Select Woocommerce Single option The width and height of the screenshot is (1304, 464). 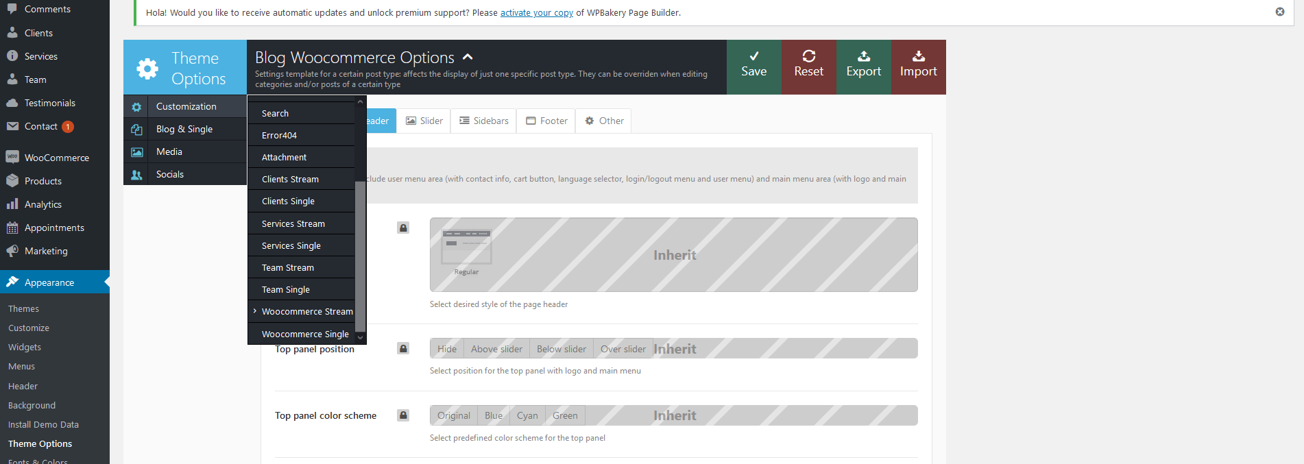click(302, 334)
